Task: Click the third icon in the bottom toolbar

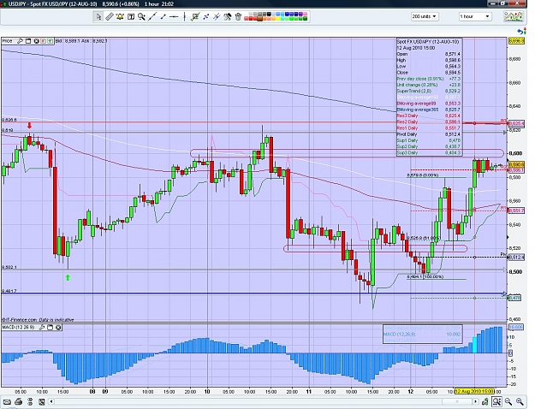Action: pyautogui.click(x=30, y=401)
